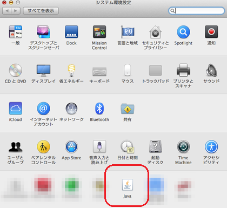Open the Spotlight preference pane
This screenshot has height=208, width=227.
pyautogui.click(x=183, y=32)
